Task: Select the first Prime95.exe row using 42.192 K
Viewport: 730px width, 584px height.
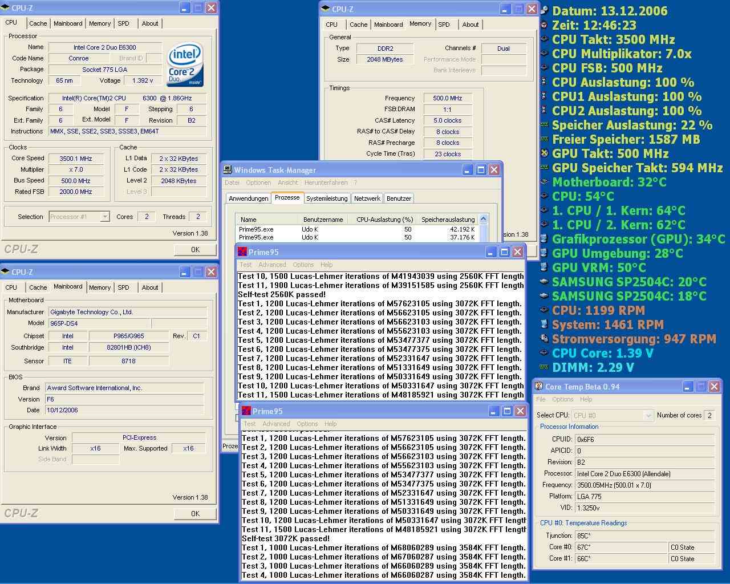Action: pyautogui.click(x=357, y=229)
